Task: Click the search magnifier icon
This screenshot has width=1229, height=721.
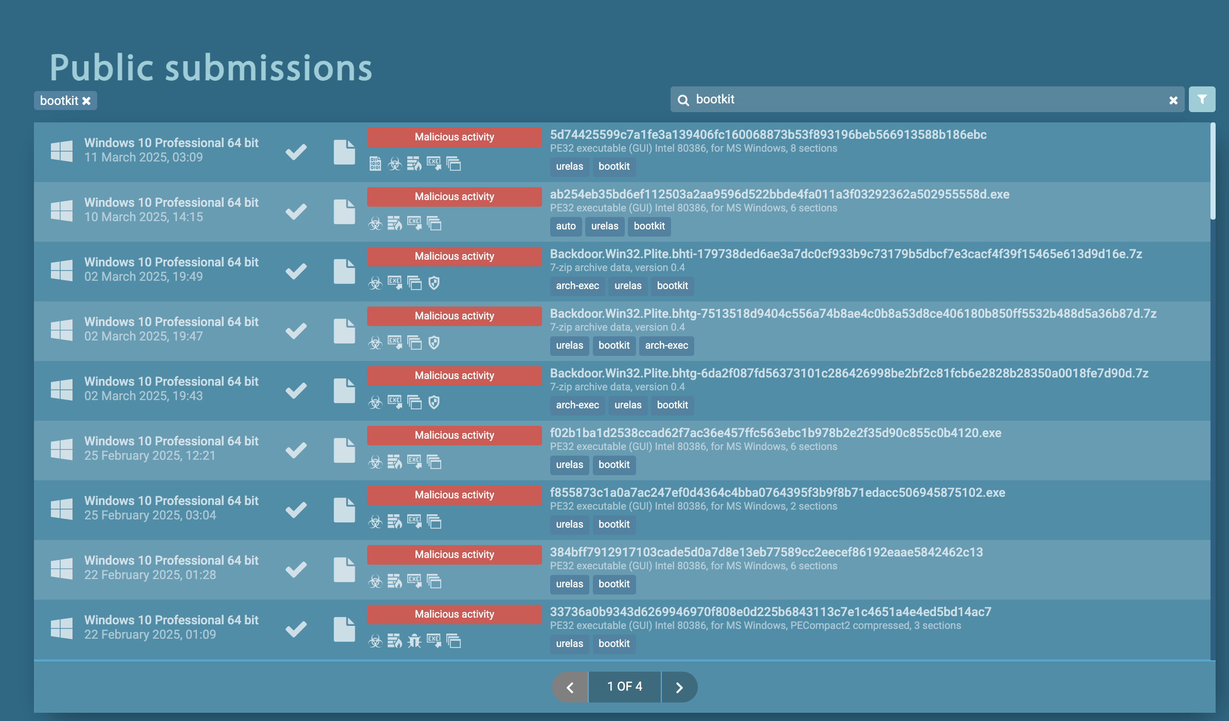Action: tap(683, 100)
